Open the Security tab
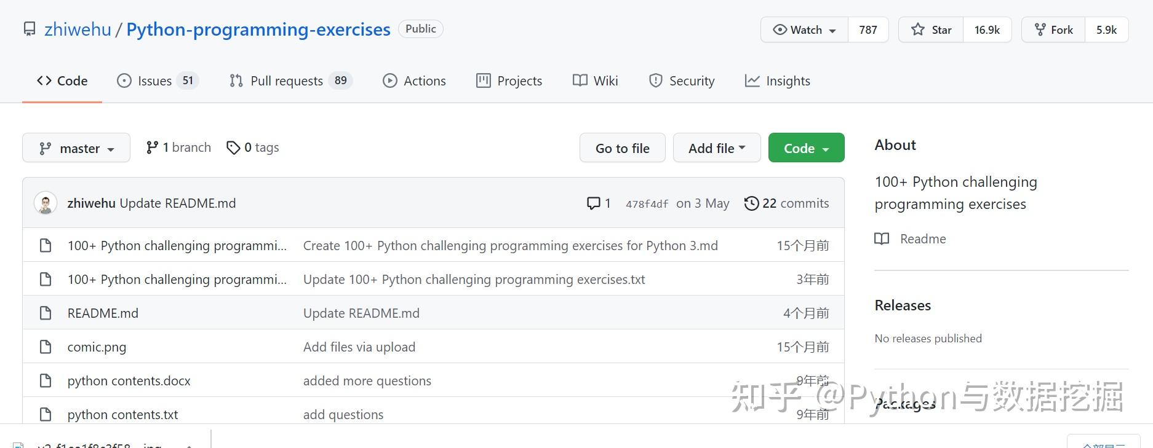Viewport: 1153px width, 448px height. click(682, 81)
